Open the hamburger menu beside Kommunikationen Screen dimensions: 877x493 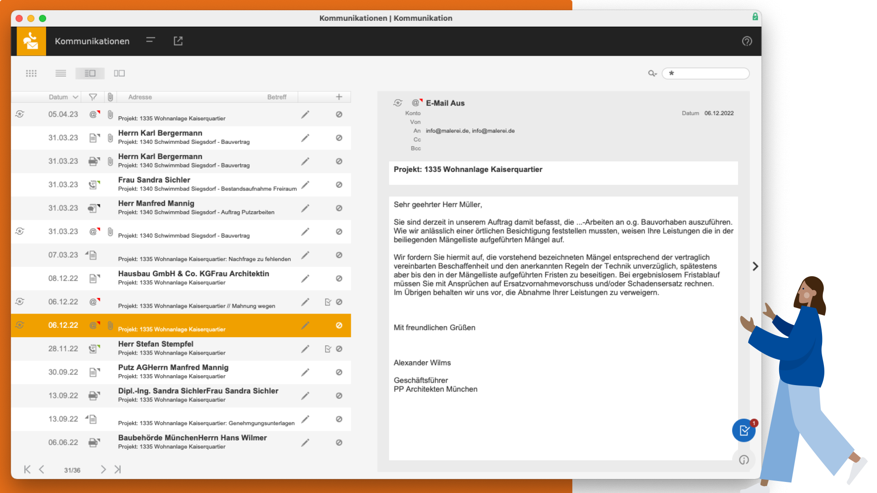(x=150, y=41)
